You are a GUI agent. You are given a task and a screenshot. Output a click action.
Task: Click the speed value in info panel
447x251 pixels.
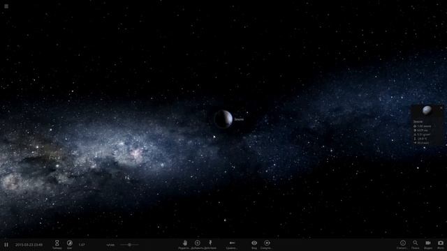423,143
